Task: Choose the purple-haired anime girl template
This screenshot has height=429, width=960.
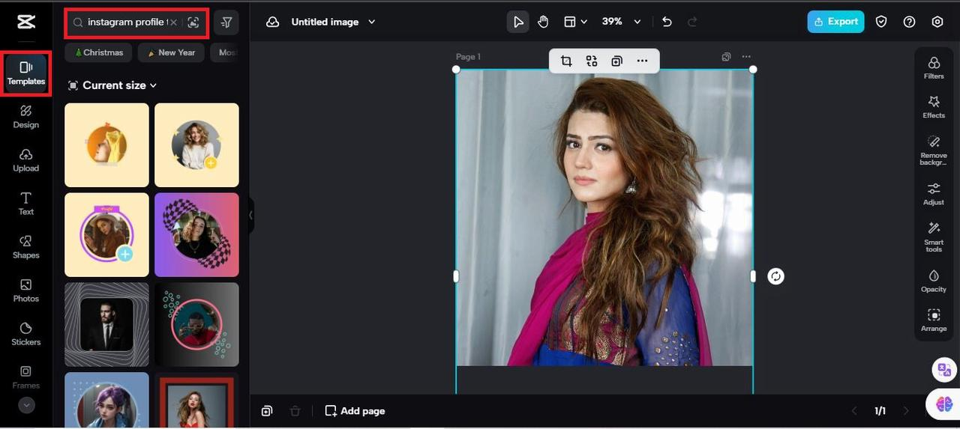Action: [x=106, y=401]
